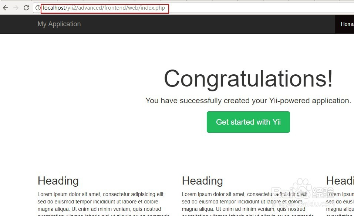The image size is (354, 216).
Task: Open site info icon in address bar
Action: point(38,8)
